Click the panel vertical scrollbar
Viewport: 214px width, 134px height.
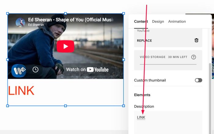[x=210, y=98]
